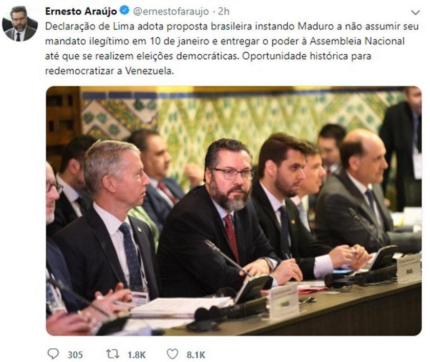
Task: Expand the tweet options chevron
Action: click(x=416, y=13)
